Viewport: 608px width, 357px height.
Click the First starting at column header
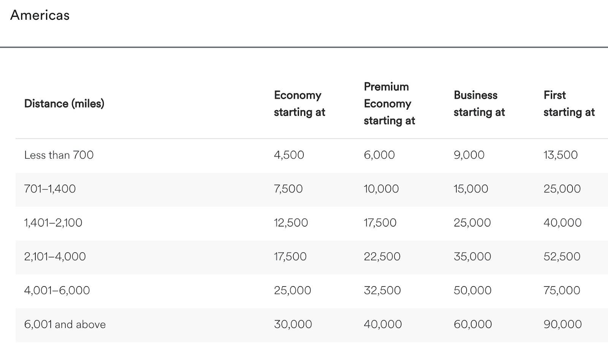tap(569, 104)
